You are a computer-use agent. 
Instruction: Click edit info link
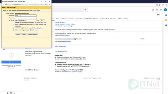(142, 39)
